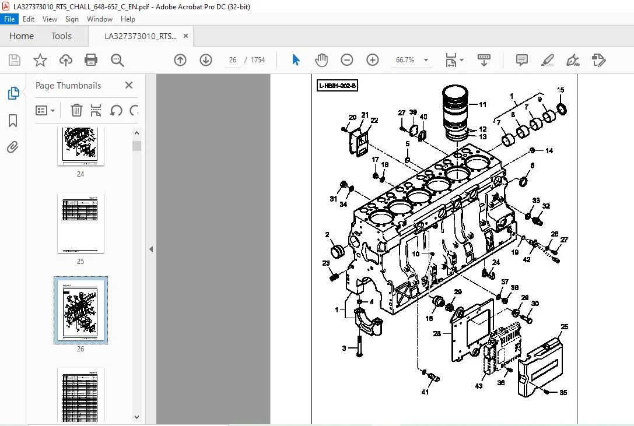634x426 pixels.
Task: Activate the Hand pan tool
Action: tap(321, 60)
